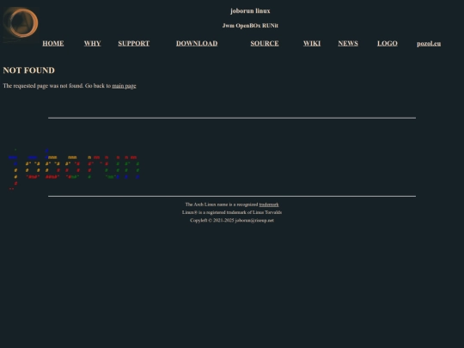Click the Linux registered trademark footer line
The height and width of the screenshot is (348, 464).
[232, 212]
